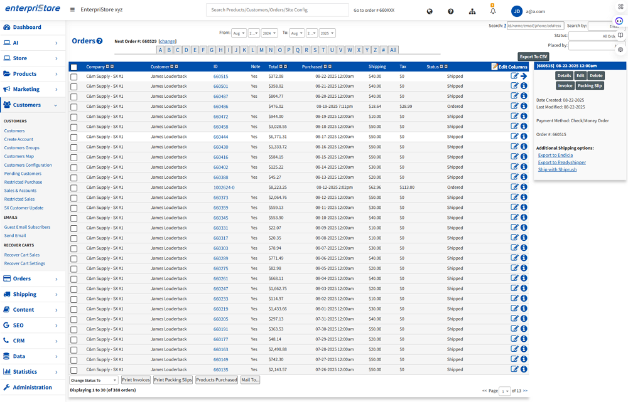Image resolution: width=628 pixels, height=402 pixels.
Task: Open the From year 2024 dropdown
Action: 269,33
